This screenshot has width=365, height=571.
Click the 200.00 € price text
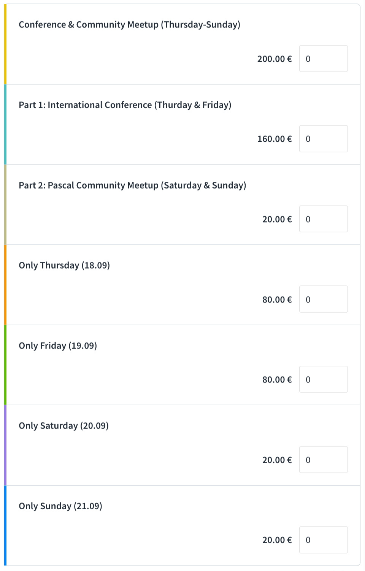point(275,59)
